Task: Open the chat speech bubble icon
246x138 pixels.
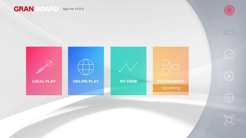Action: tap(229, 54)
